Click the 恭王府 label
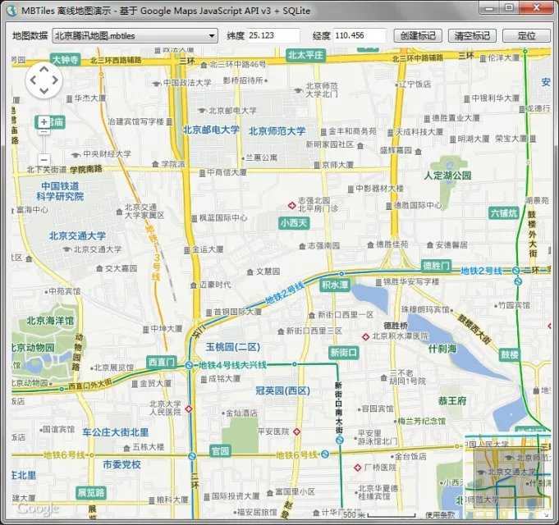This screenshot has width=559, height=525. tap(452, 400)
